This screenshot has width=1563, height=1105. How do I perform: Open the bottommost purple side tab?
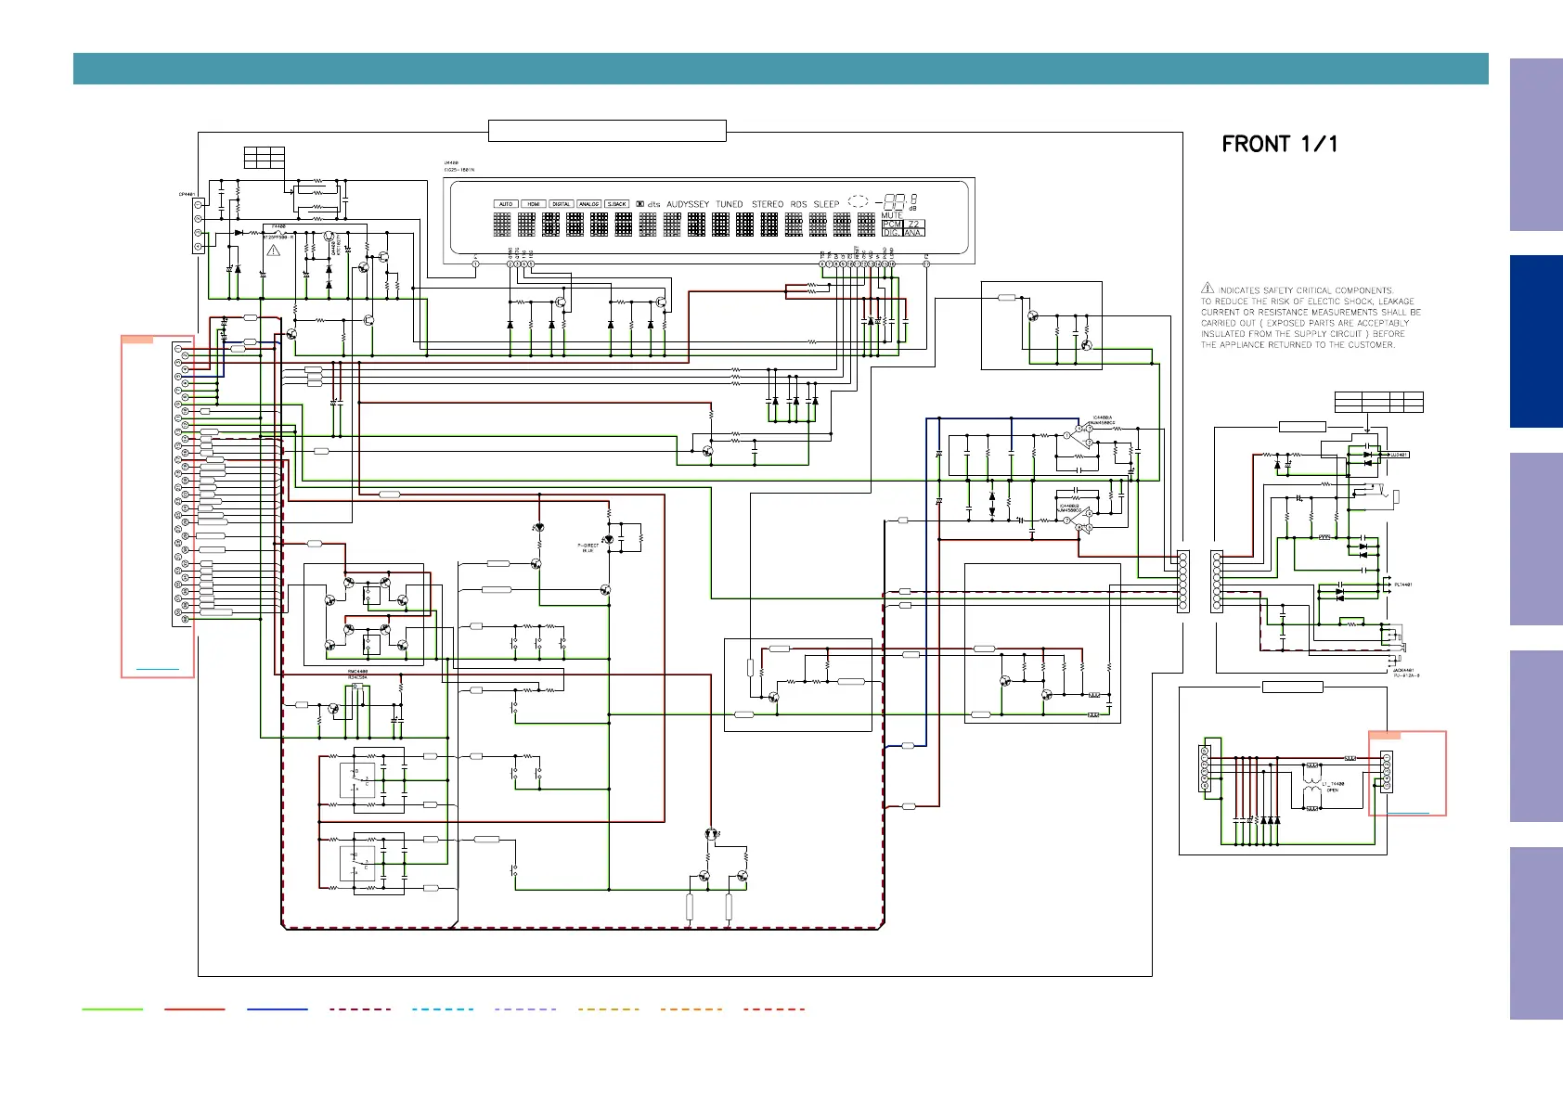point(1535,933)
